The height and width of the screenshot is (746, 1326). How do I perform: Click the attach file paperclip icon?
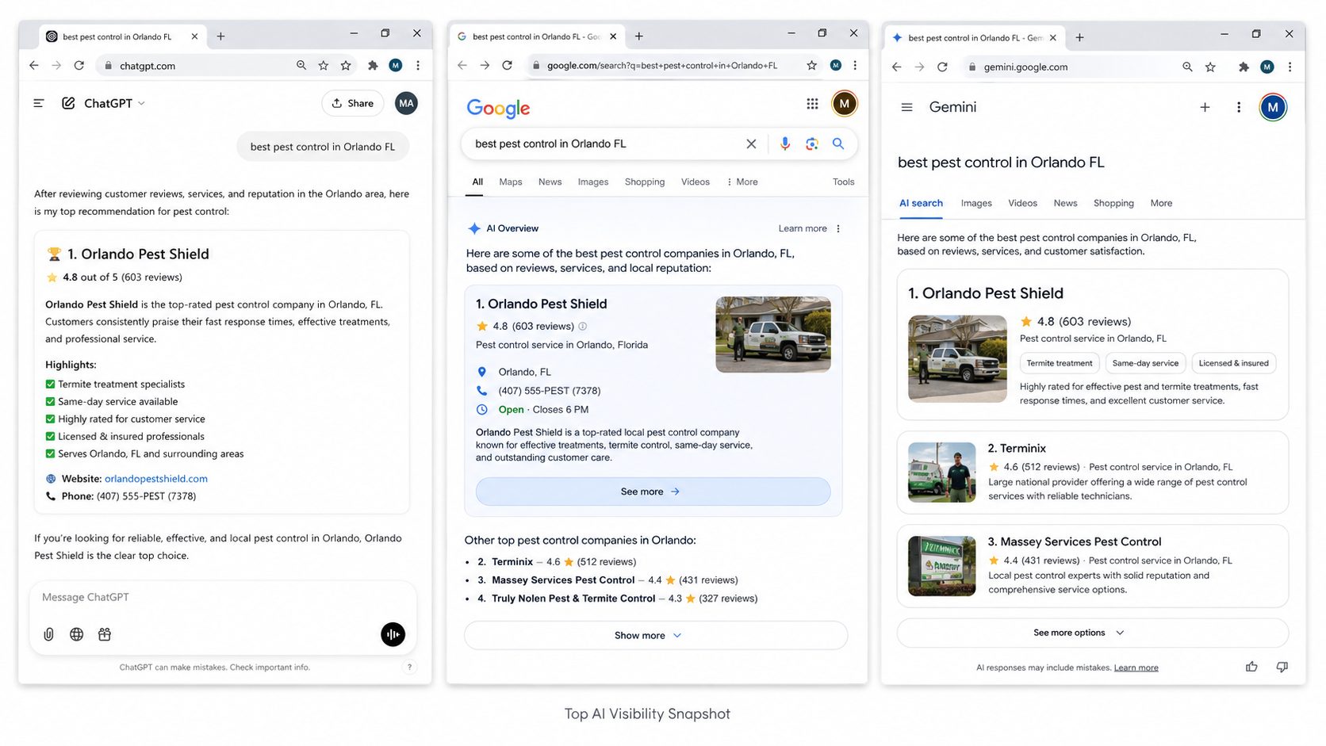click(48, 634)
